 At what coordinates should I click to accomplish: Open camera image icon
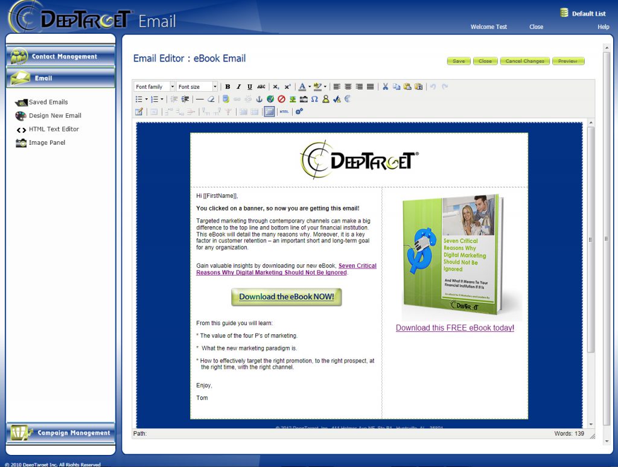click(304, 100)
